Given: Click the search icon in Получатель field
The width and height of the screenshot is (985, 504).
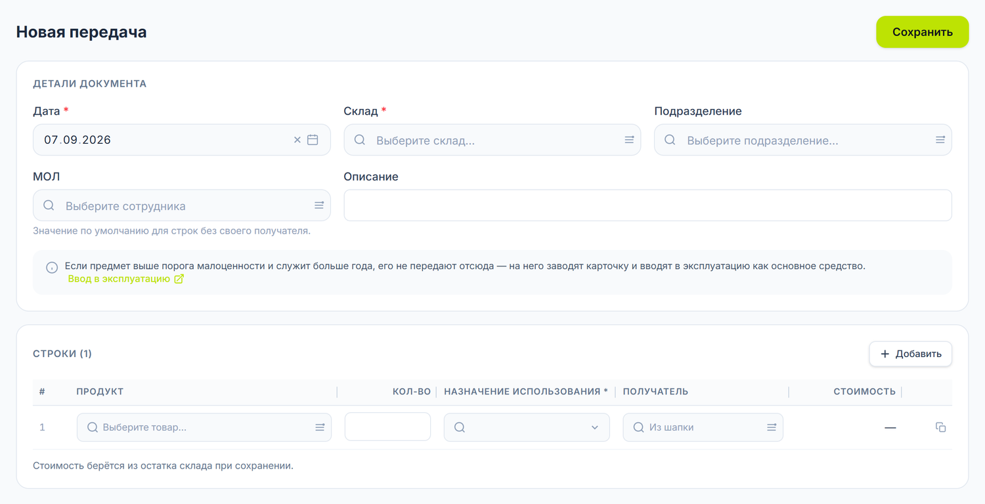Looking at the screenshot, I should pos(638,427).
